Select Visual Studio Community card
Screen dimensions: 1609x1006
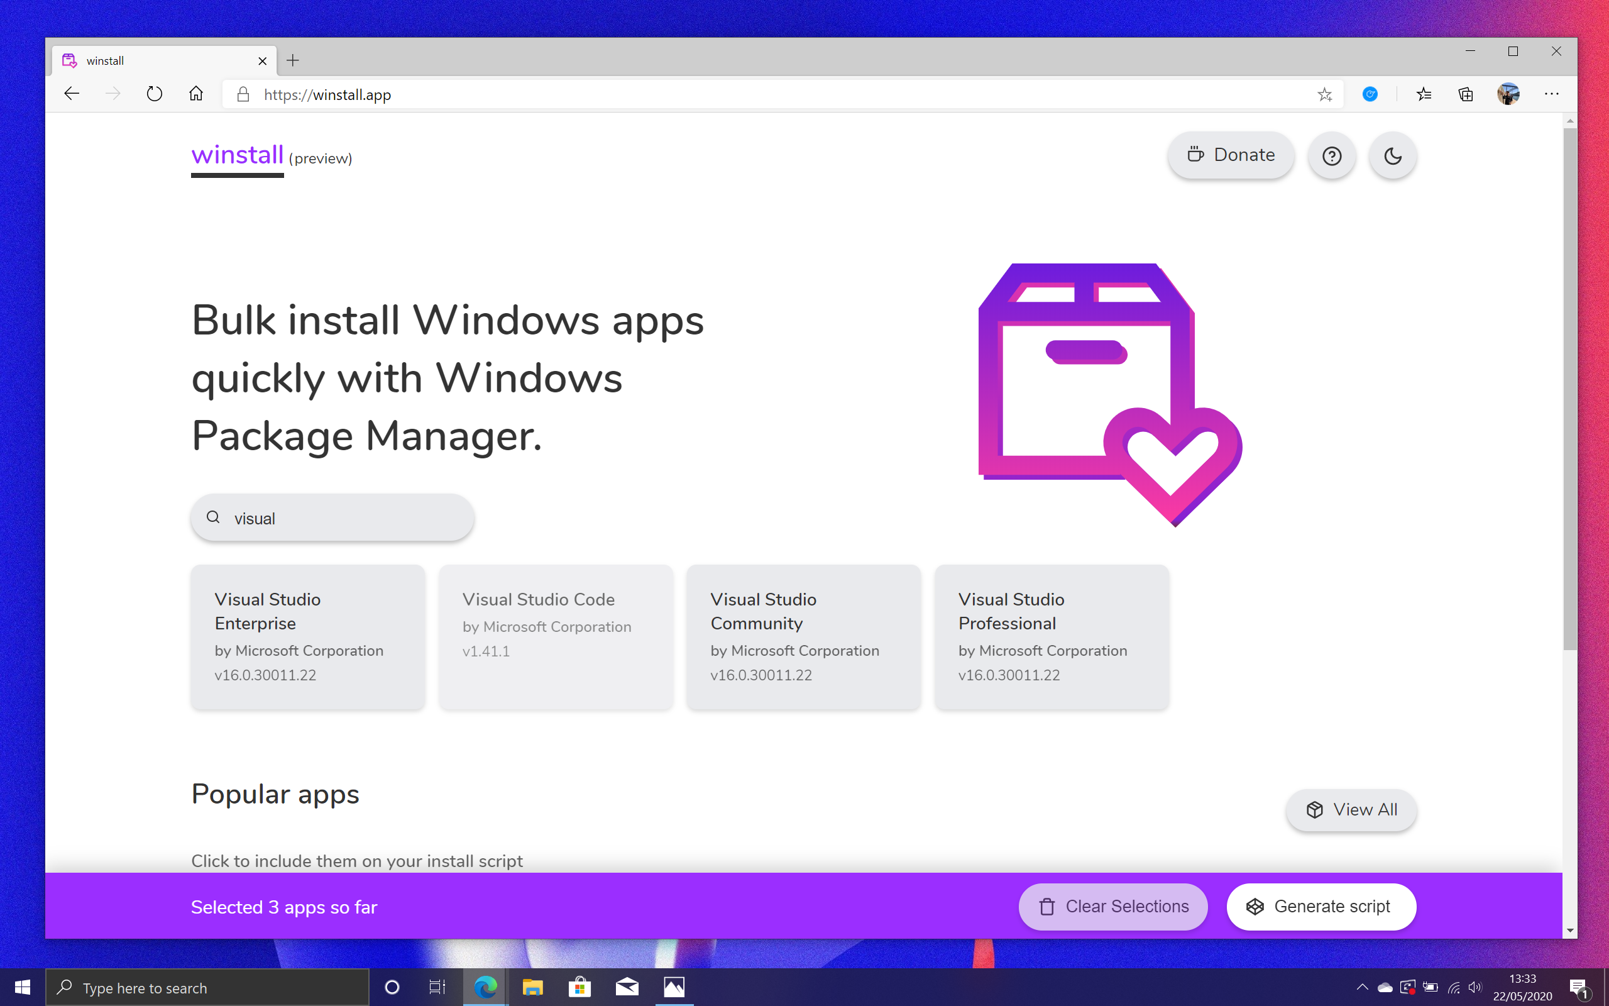[x=803, y=636]
